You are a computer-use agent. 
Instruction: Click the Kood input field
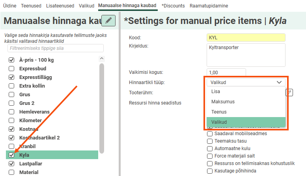pos(245,38)
